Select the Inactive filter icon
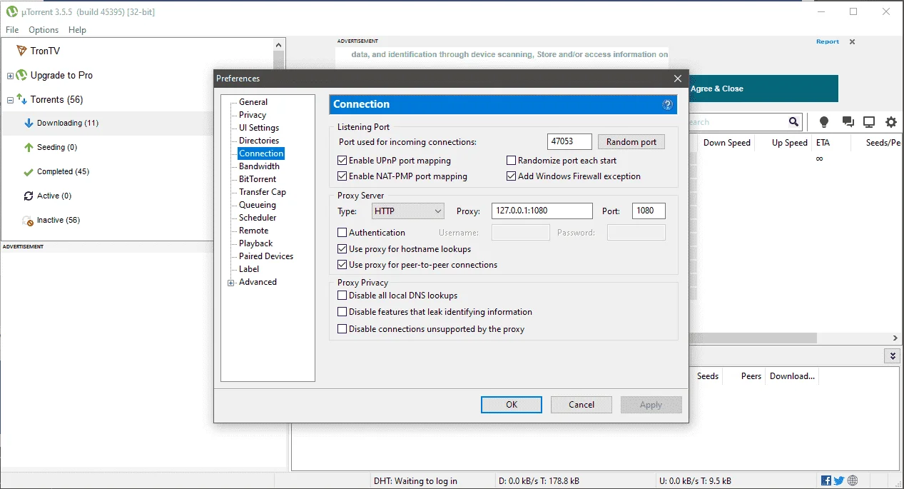This screenshot has width=904, height=489. 28,221
